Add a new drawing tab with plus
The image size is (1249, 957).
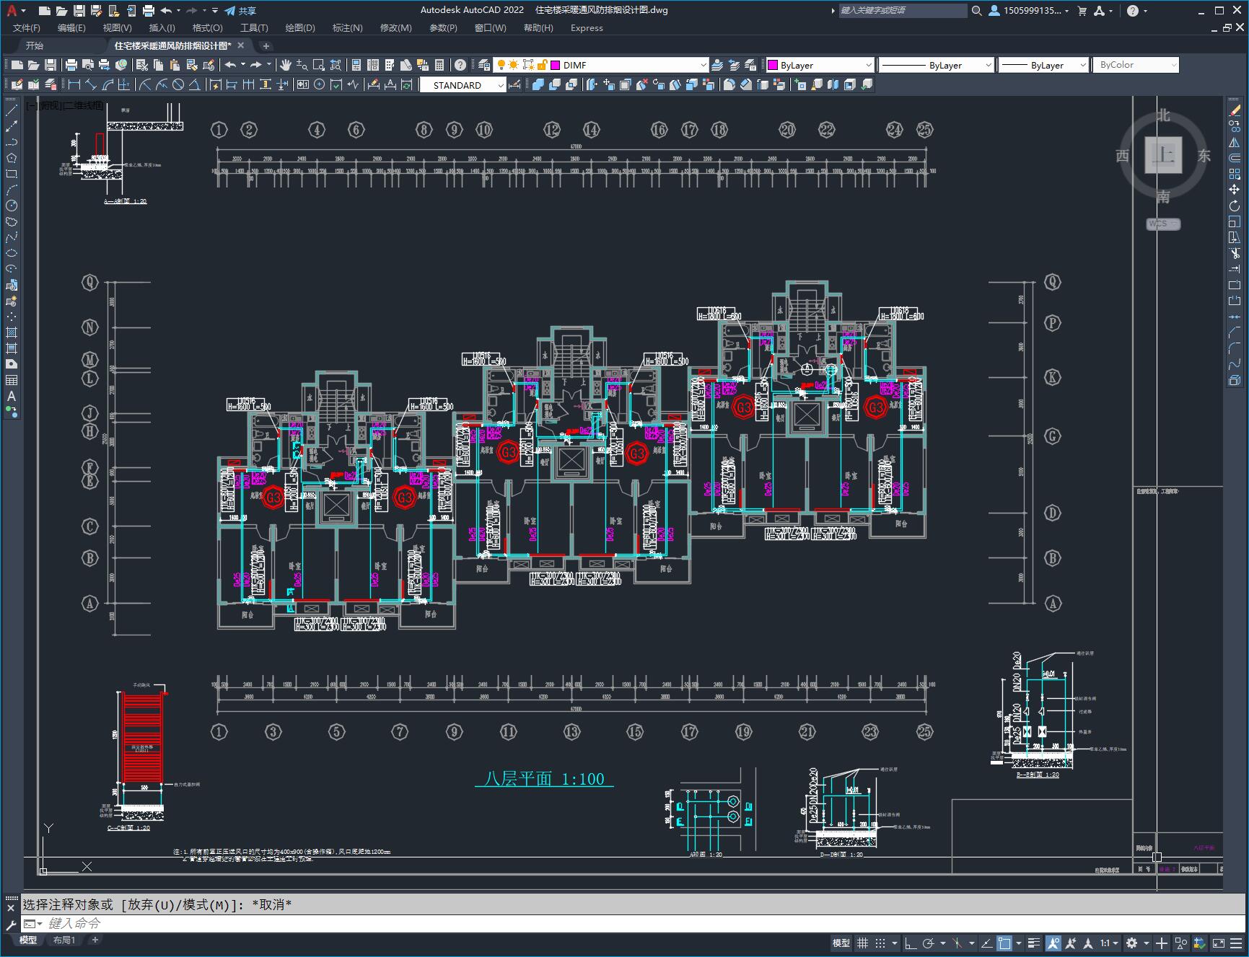click(x=266, y=45)
